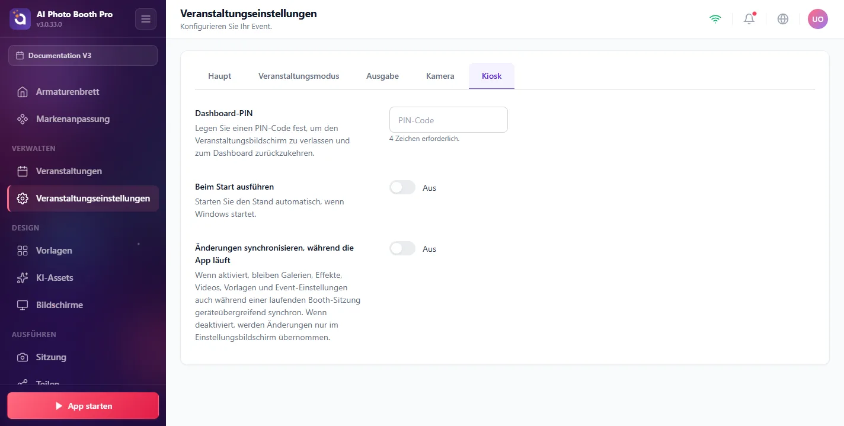
Task: Click the VERWALTEN section header
Action: click(x=34, y=149)
